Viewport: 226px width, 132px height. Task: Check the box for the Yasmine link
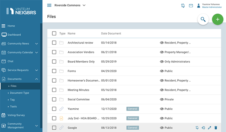[54, 109]
